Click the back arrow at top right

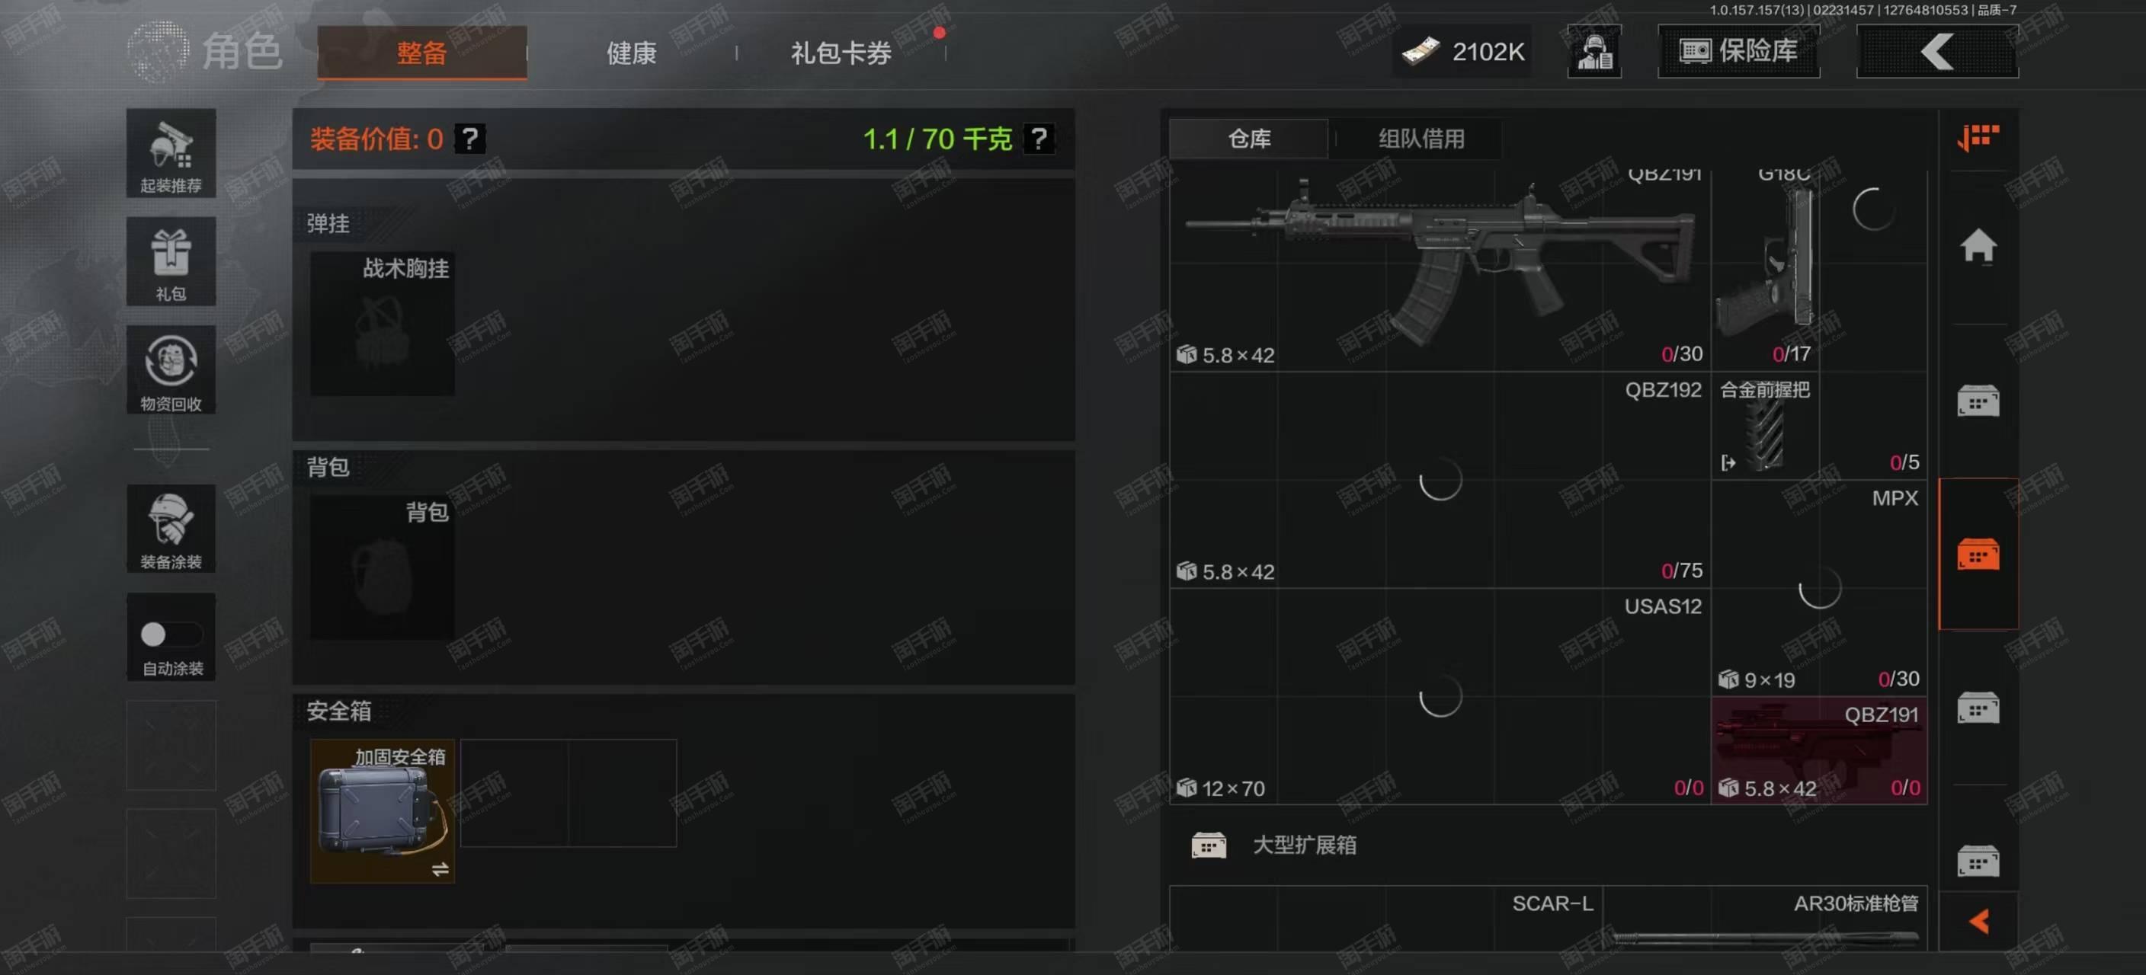click(1937, 52)
